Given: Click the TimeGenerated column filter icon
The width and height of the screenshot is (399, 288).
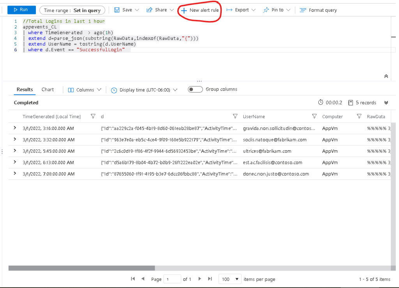Looking at the screenshot, I should [93, 116].
